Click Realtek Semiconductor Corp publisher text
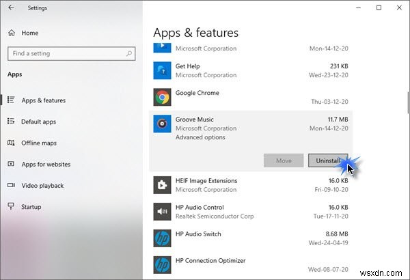Viewport: 410px width, 280px height. click(215, 216)
